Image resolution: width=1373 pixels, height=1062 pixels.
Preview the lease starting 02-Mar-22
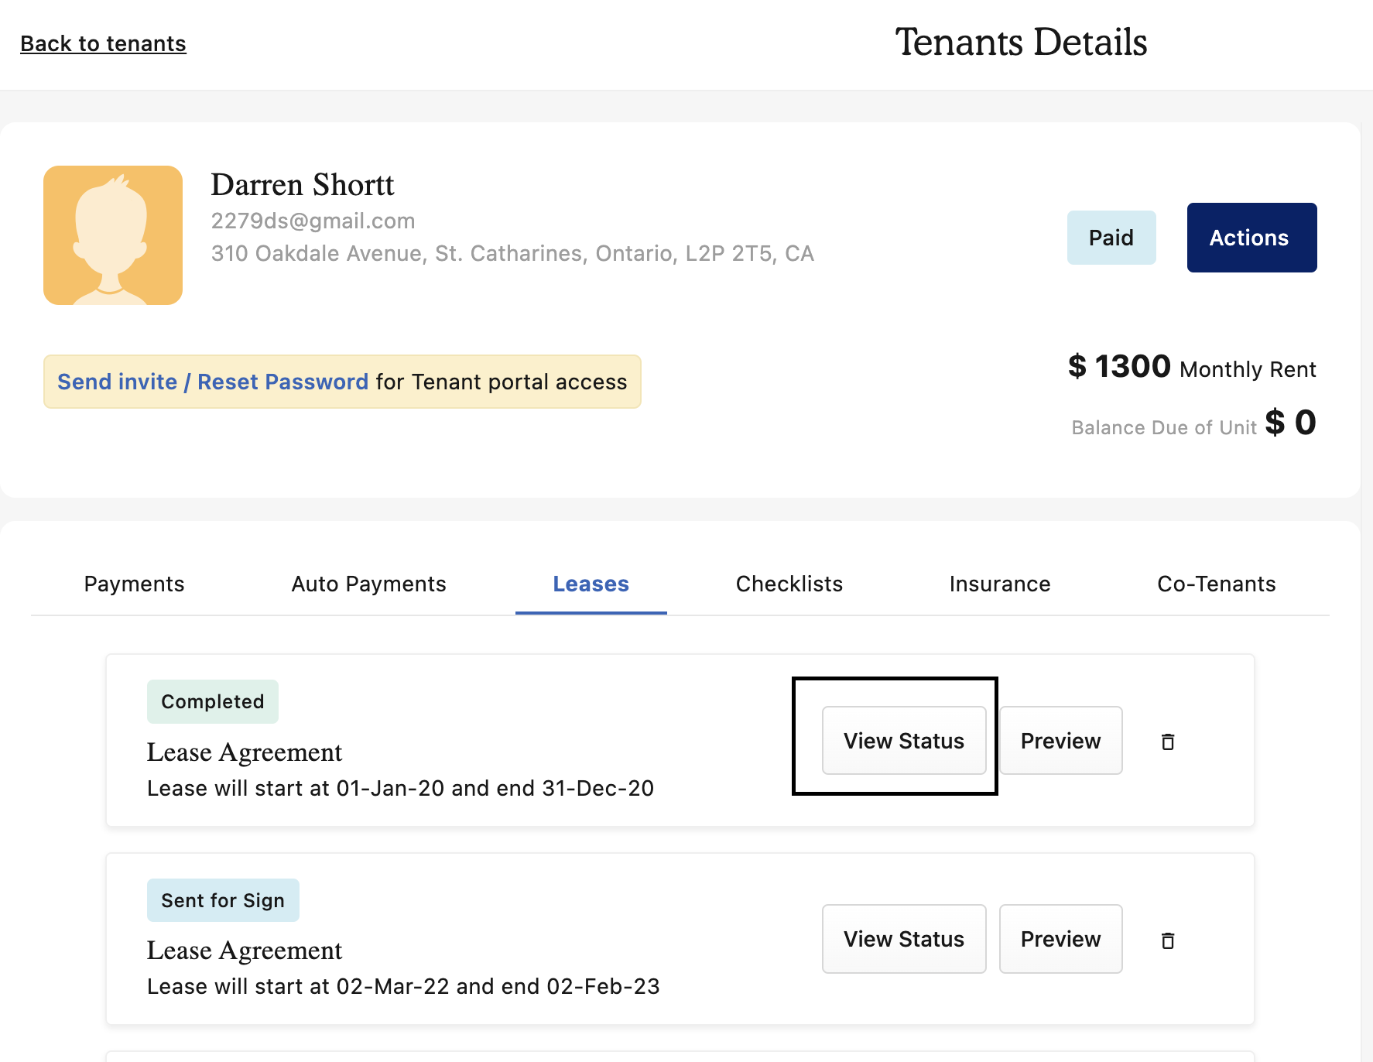1060,939
